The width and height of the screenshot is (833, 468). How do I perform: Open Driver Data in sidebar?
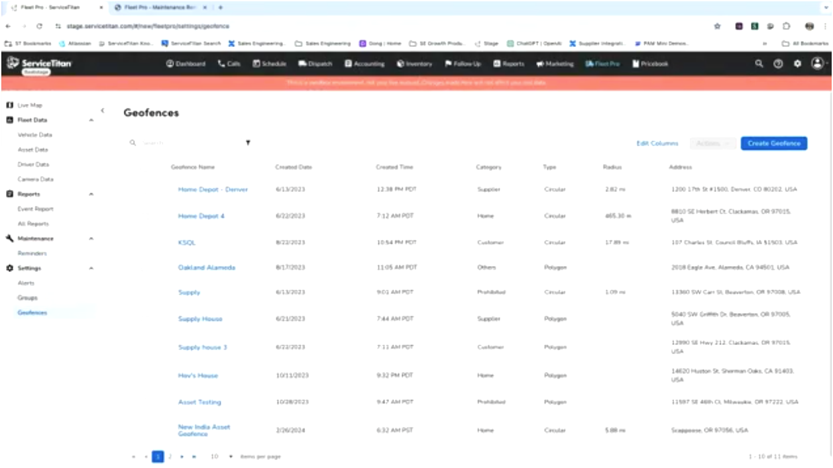[x=33, y=164]
